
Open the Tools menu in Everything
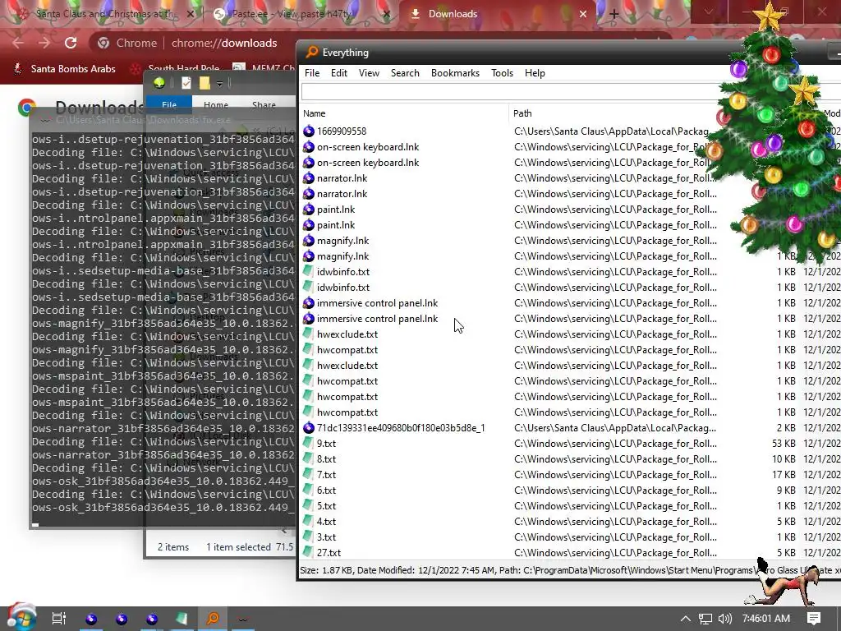(502, 73)
